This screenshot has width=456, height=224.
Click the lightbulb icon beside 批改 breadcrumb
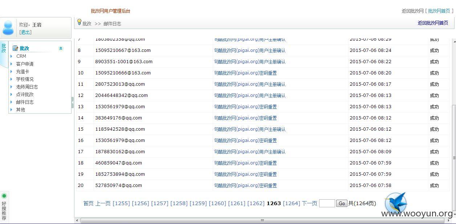coord(79,22)
